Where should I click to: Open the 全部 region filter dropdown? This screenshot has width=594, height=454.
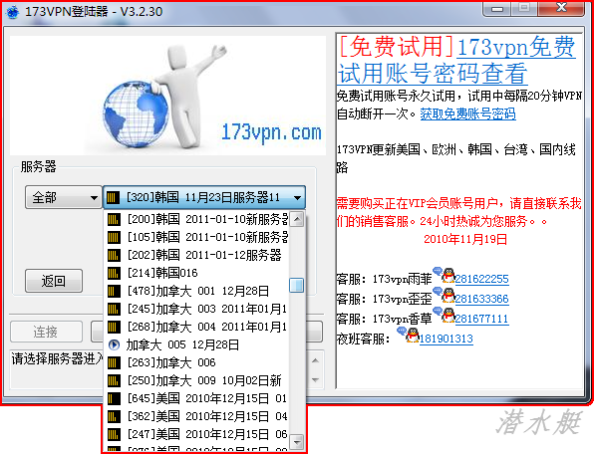pos(63,197)
